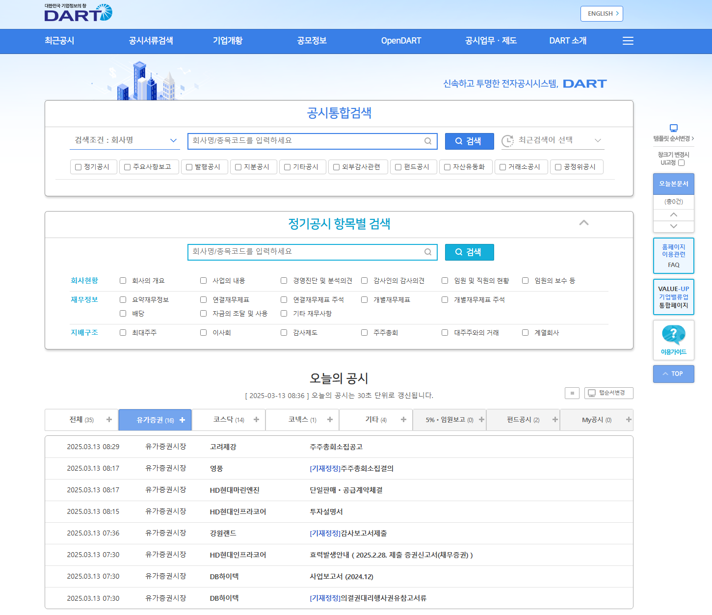Open 공시업무 · 제도 menu
Image resolution: width=712 pixels, height=615 pixels.
(491, 41)
